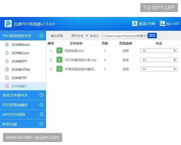Click the 迅捷PDF转换器 app logo icon
The width and height of the screenshot is (181, 145).
pos(8,24)
